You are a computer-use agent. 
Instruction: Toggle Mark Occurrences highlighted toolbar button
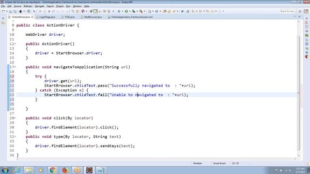(96, 11)
